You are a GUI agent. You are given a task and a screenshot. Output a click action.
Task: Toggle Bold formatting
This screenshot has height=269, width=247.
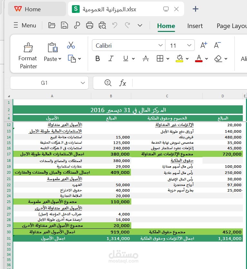(98, 59)
